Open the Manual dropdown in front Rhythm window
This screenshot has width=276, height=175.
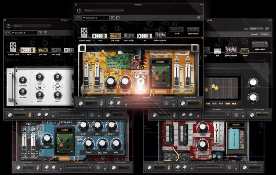104,11
